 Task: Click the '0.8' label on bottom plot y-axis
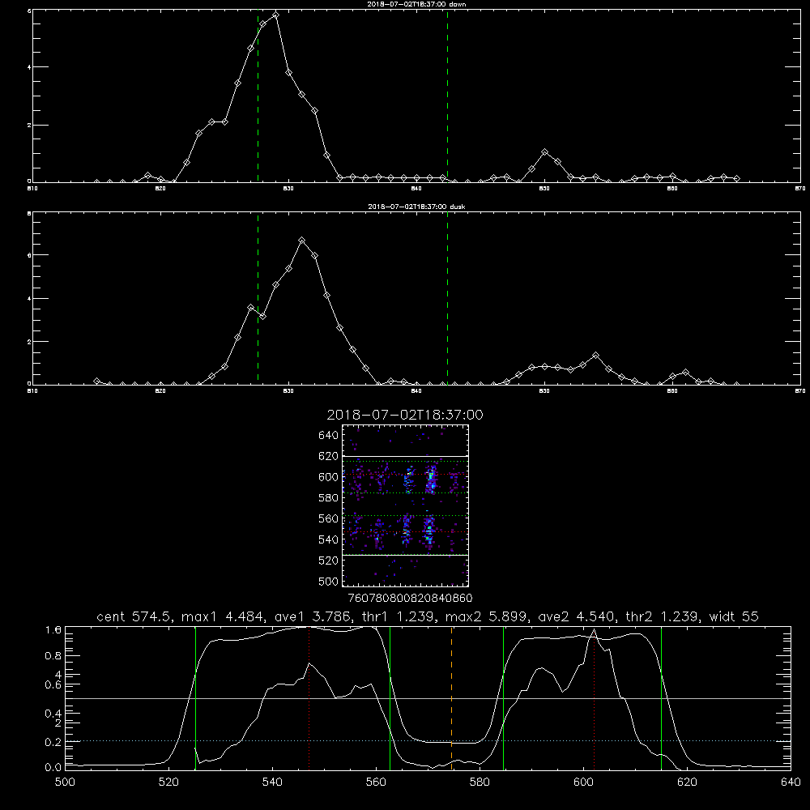point(53,656)
